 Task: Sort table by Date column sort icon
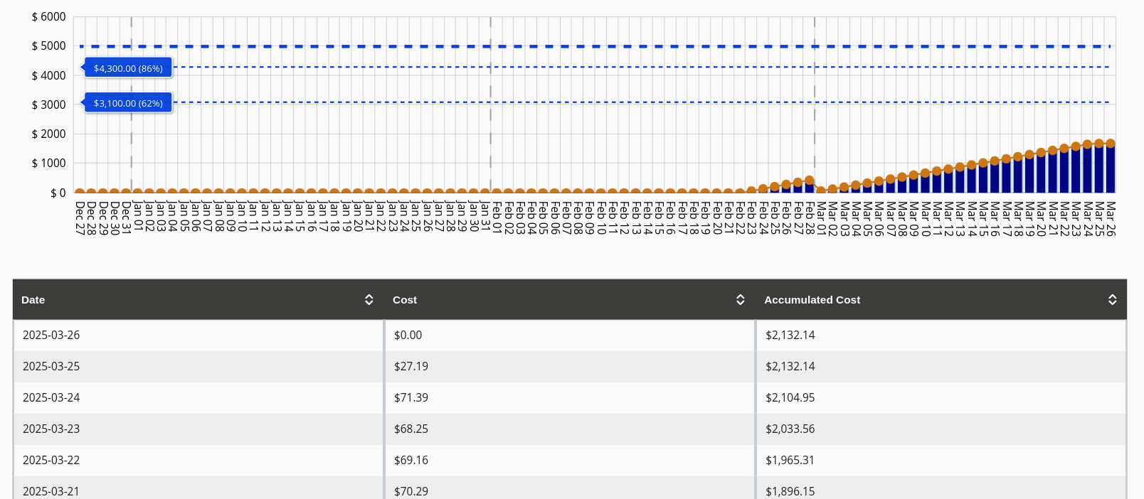(x=369, y=300)
